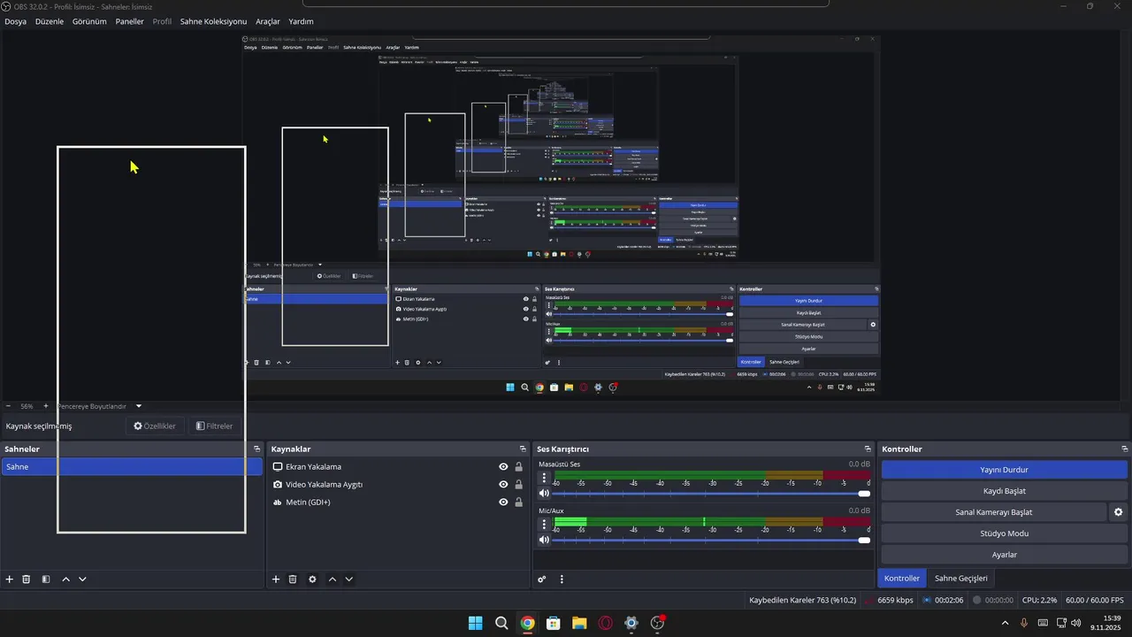The height and width of the screenshot is (637, 1132).
Task: Click Özellikler button in source bar
Action: point(155,426)
